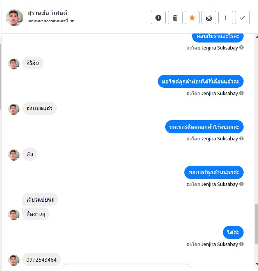Click help icon under ขอเบอร์ลูกค้าหน่อยค่ะ message
This screenshot has width=258, height=271.
[x=242, y=184]
